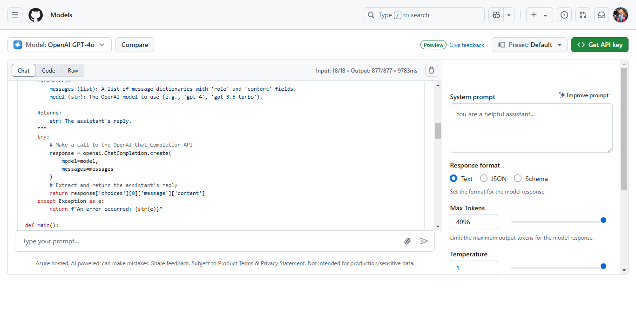Viewport: 636px width, 315px height.
Task: Click Improve prompt sparkle button
Action: (584, 95)
